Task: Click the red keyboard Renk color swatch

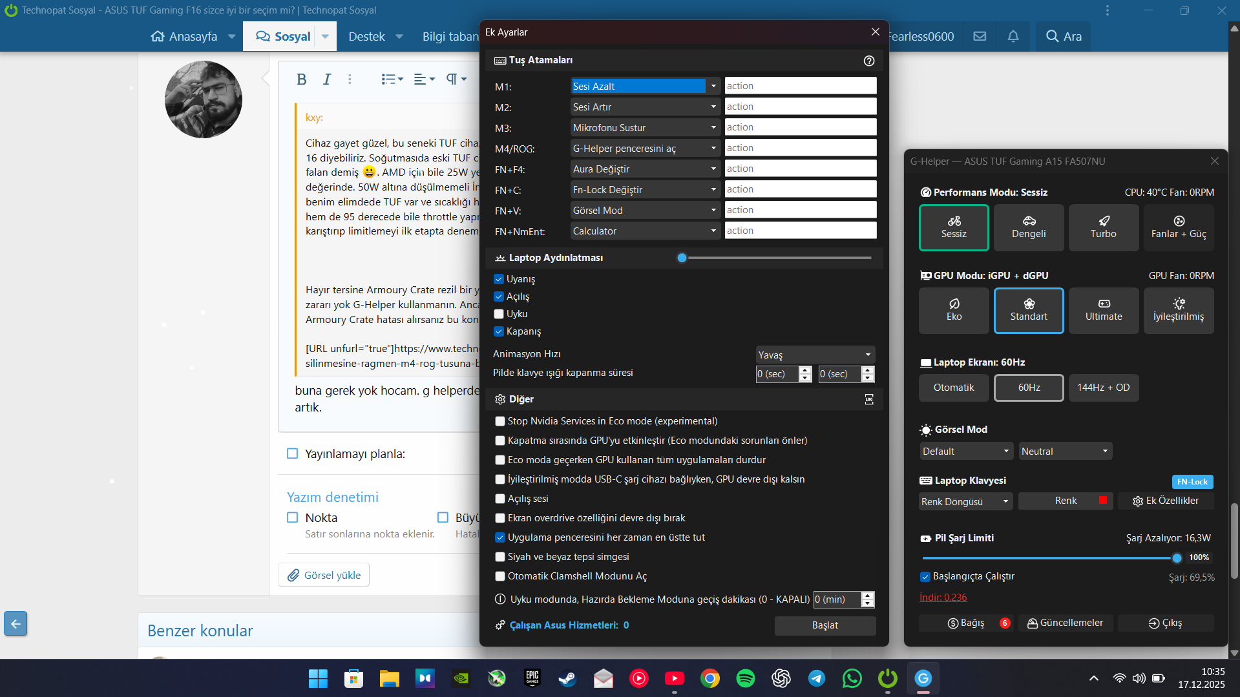Action: pyautogui.click(x=1103, y=500)
